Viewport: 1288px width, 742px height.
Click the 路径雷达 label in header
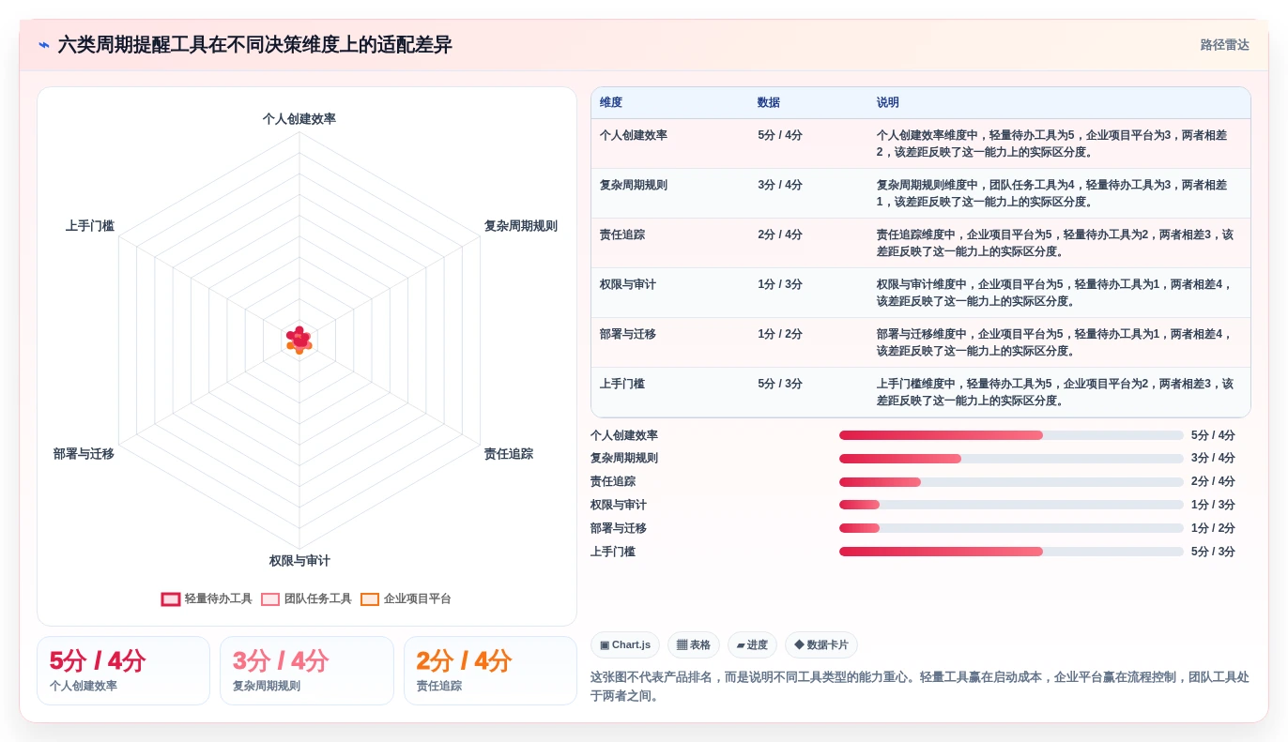(x=1224, y=45)
